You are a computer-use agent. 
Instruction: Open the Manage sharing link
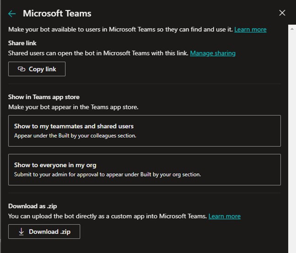pos(213,53)
